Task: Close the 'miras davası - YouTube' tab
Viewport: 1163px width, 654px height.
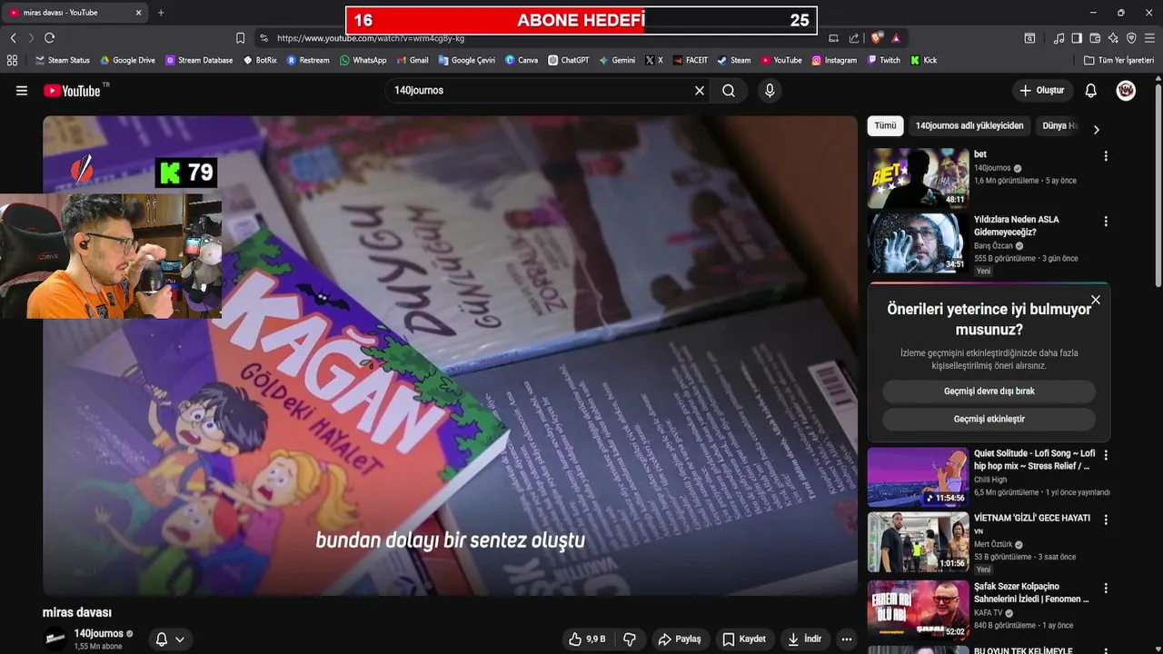Action: 138,13
